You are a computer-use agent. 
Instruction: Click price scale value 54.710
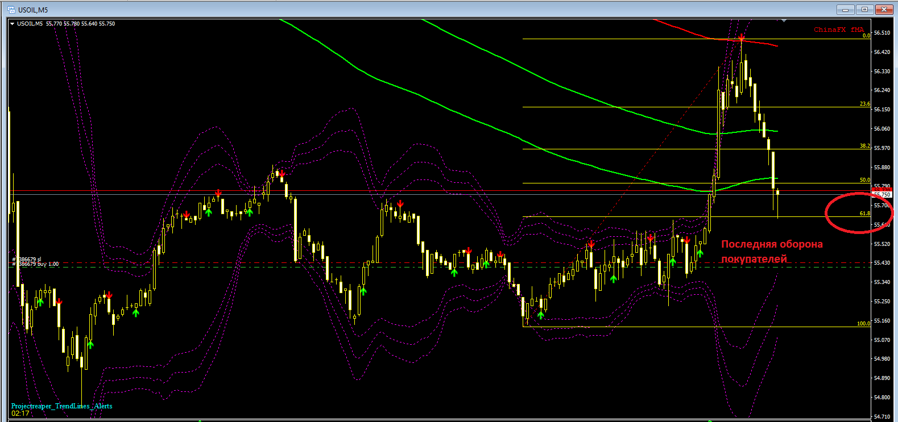(x=882, y=417)
